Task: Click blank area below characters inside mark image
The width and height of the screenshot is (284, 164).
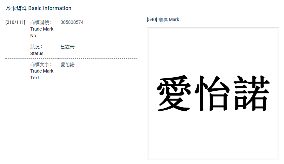Action: click(x=212, y=138)
